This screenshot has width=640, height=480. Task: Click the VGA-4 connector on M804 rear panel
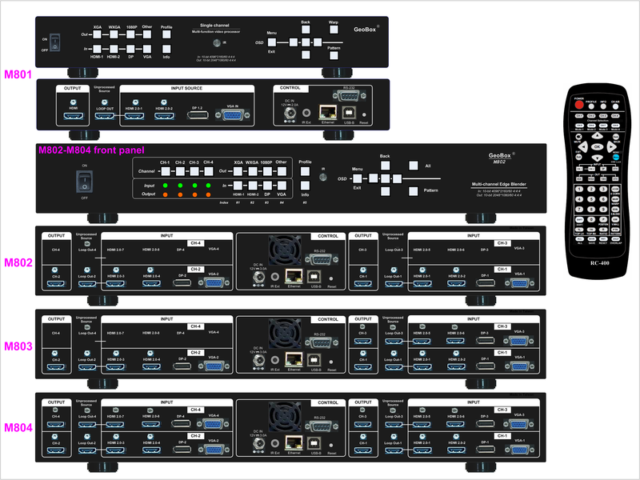pyautogui.click(x=214, y=424)
